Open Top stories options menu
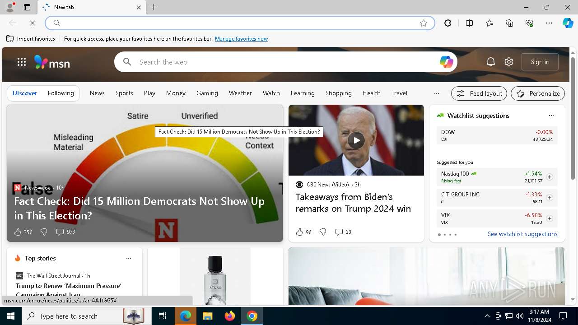The image size is (578, 325). 129,258
